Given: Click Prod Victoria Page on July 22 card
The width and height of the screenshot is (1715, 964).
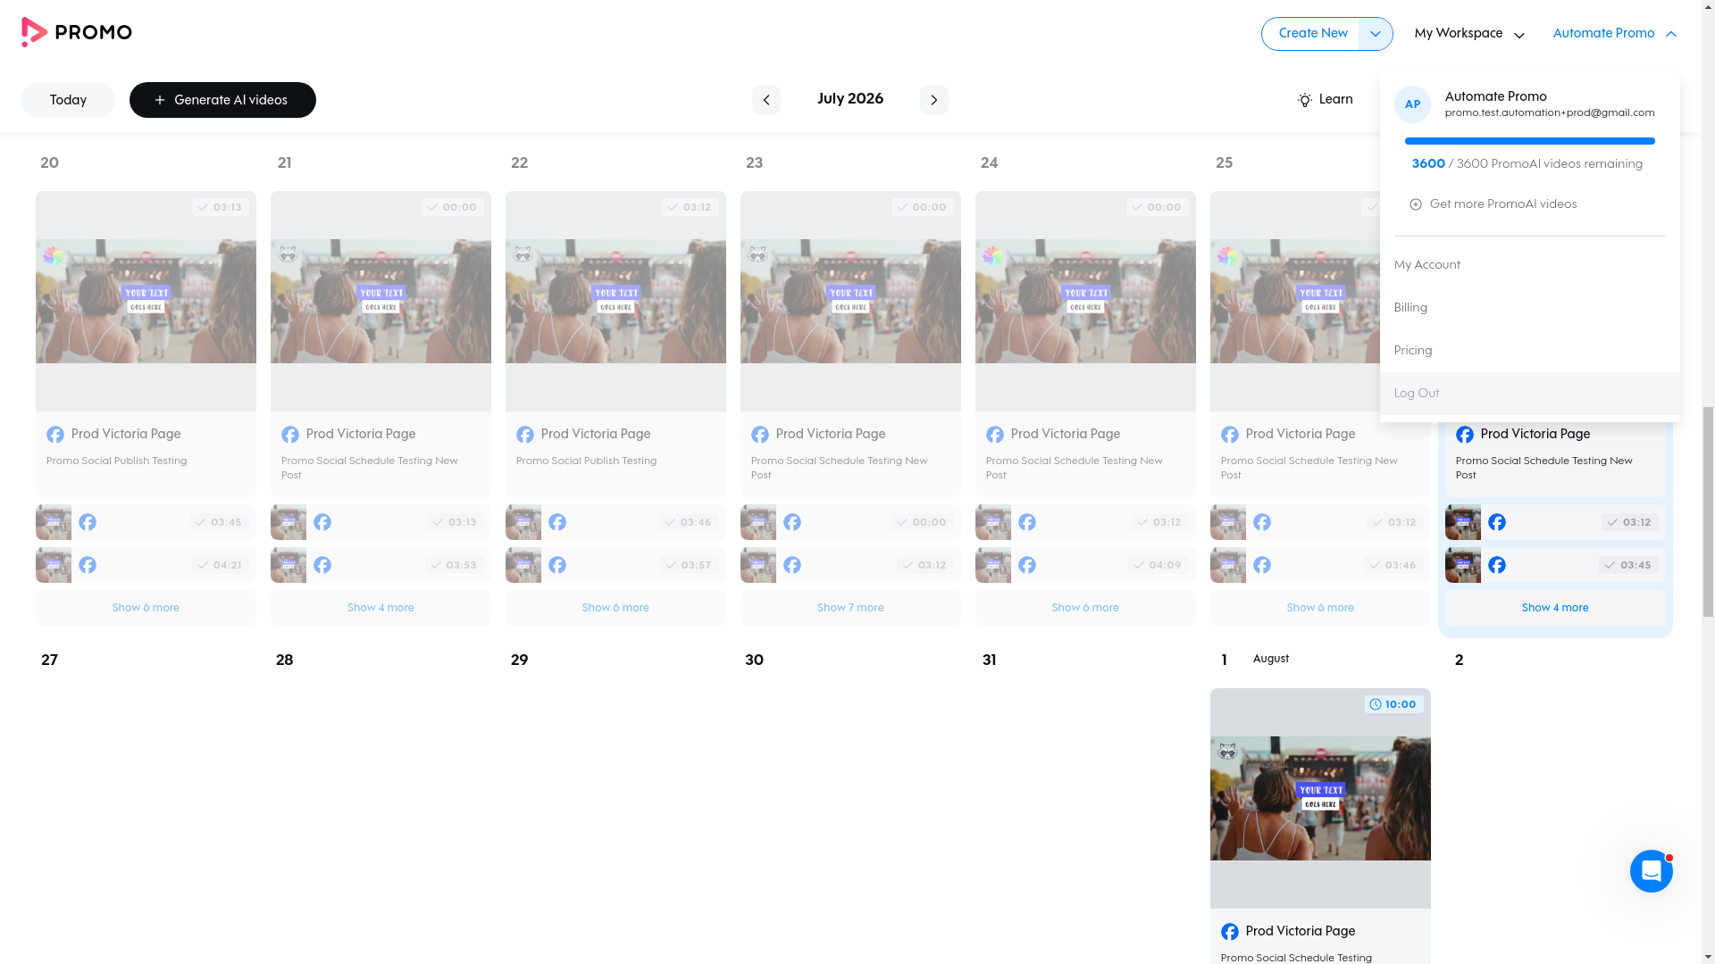Looking at the screenshot, I should (596, 435).
